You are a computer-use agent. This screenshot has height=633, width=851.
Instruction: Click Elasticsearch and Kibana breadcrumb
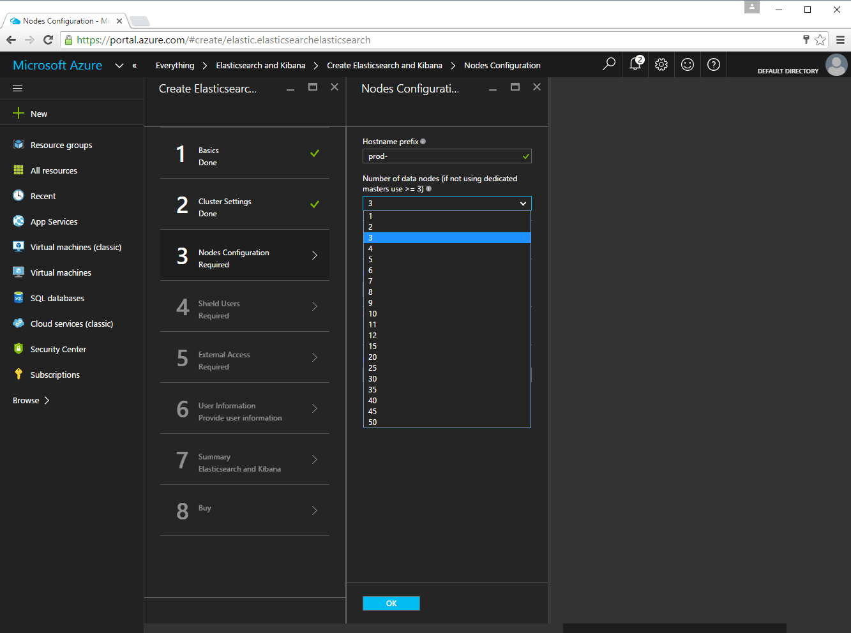coord(260,65)
